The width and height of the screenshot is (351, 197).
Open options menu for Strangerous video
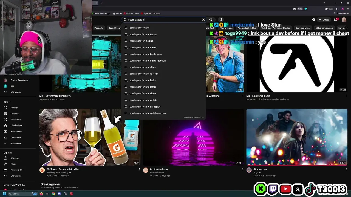[346, 169]
